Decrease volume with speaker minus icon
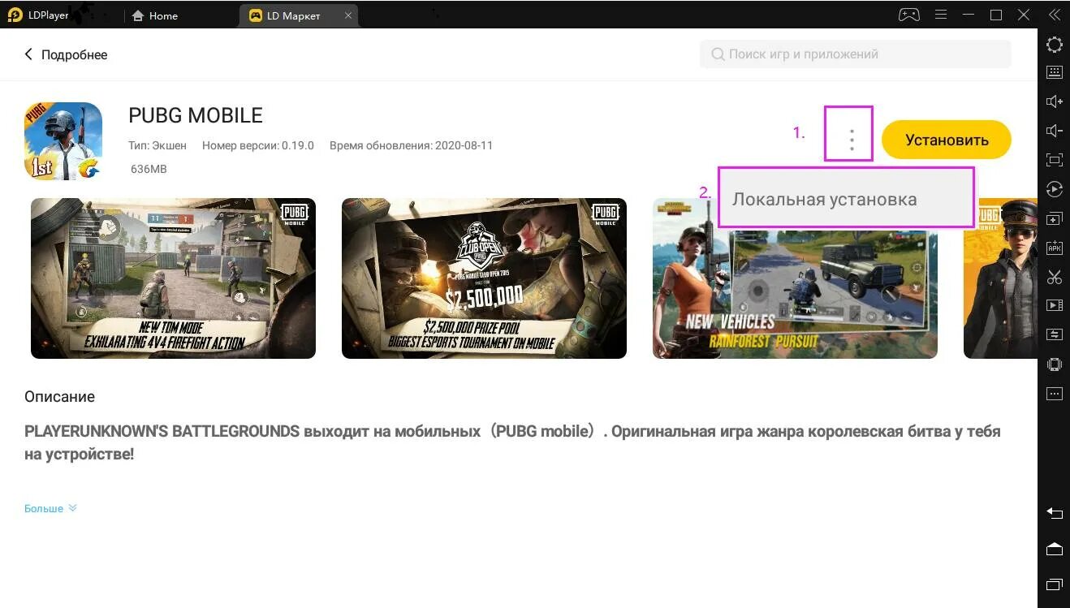The width and height of the screenshot is (1070, 608). tap(1054, 131)
